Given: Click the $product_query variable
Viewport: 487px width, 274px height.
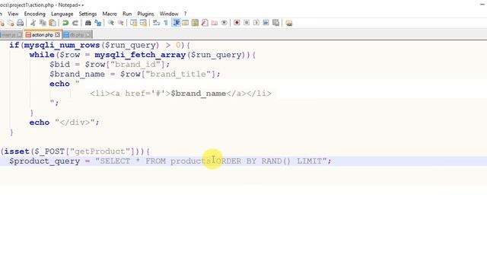Looking at the screenshot, I should click(44, 161).
